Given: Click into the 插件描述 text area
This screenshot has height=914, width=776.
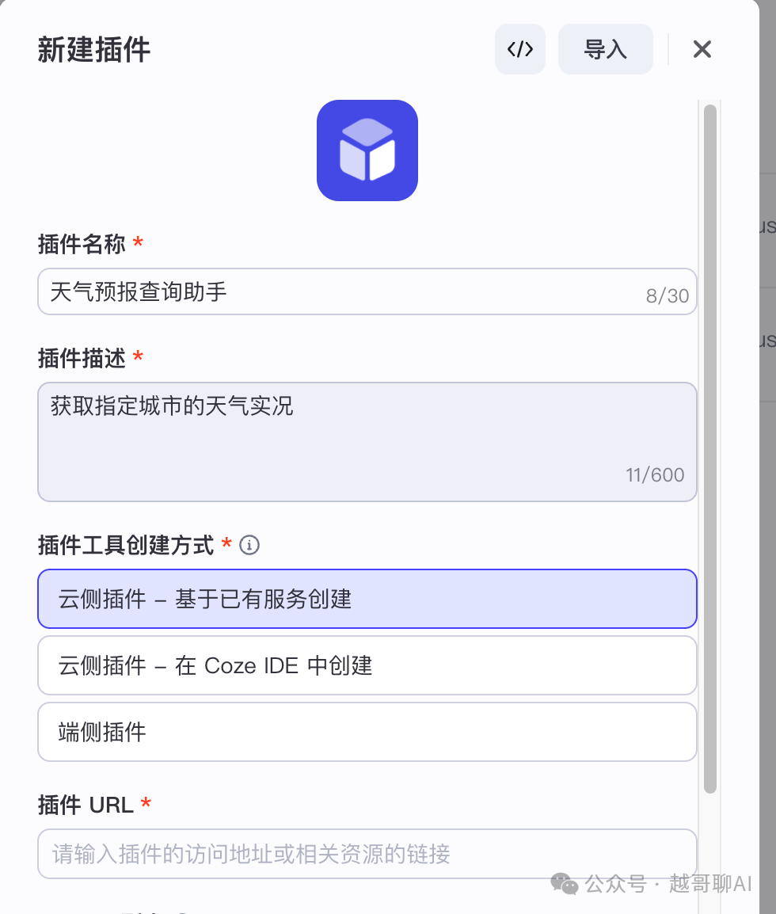Looking at the screenshot, I should [x=367, y=442].
